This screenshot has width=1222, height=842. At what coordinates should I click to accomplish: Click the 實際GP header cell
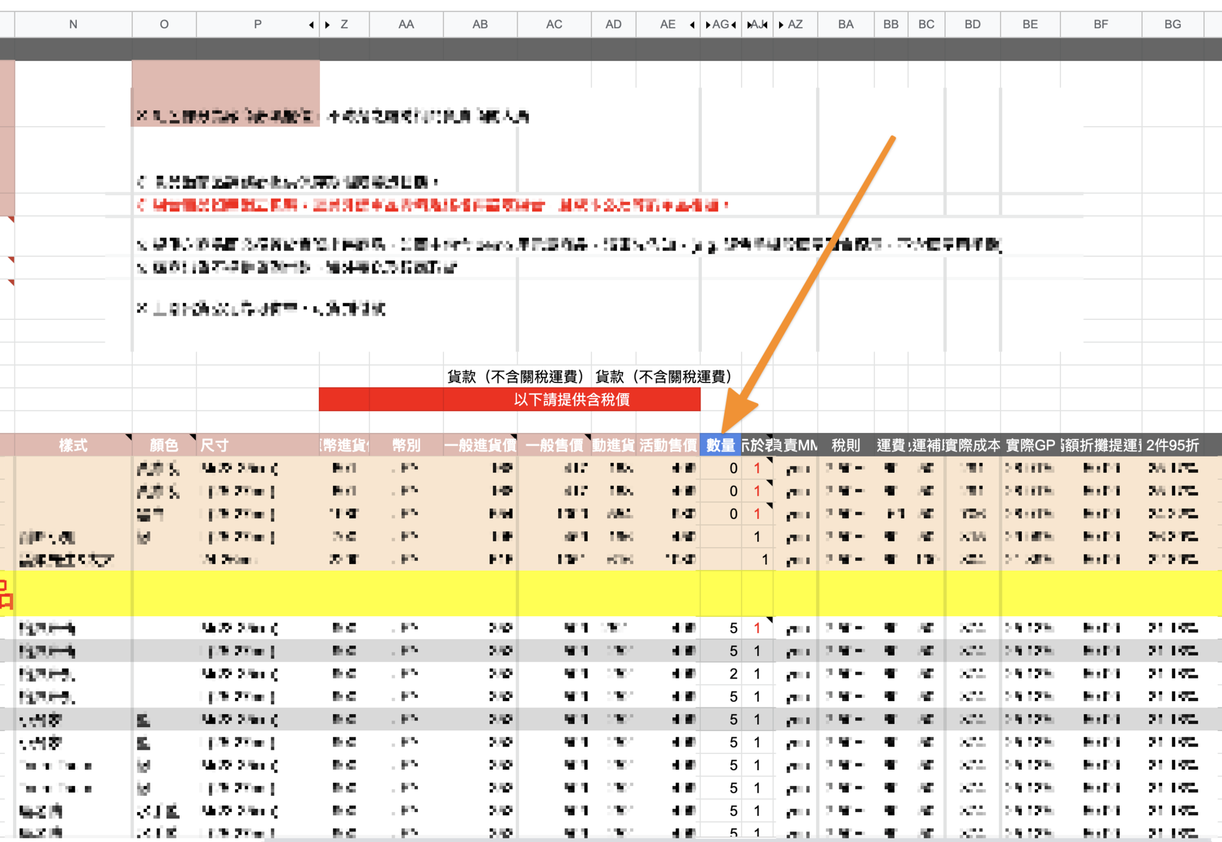pyautogui.click(x=1030, y=445)
